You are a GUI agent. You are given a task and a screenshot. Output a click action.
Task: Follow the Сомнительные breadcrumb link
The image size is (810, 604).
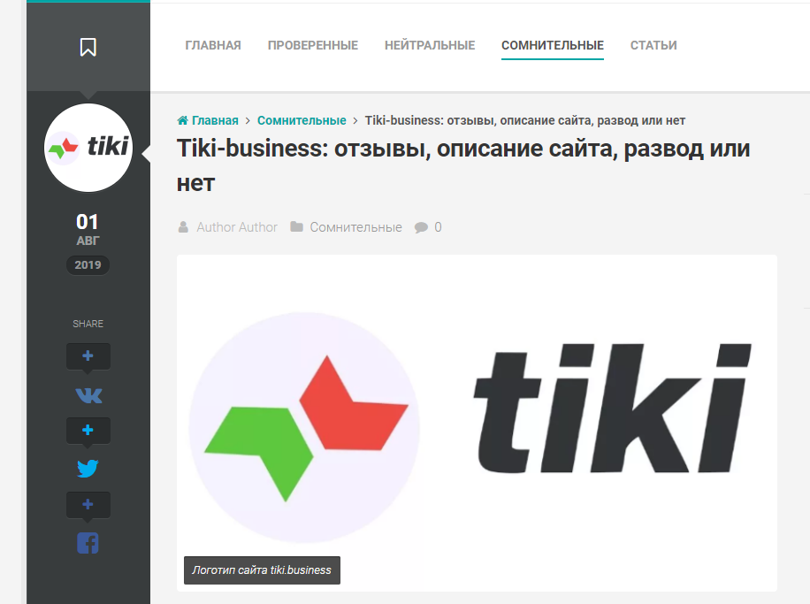pos(302,120)
